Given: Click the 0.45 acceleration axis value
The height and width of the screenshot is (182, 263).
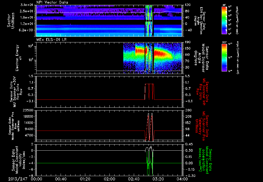Looking at the screenshot, I should [x=189, y=144].
